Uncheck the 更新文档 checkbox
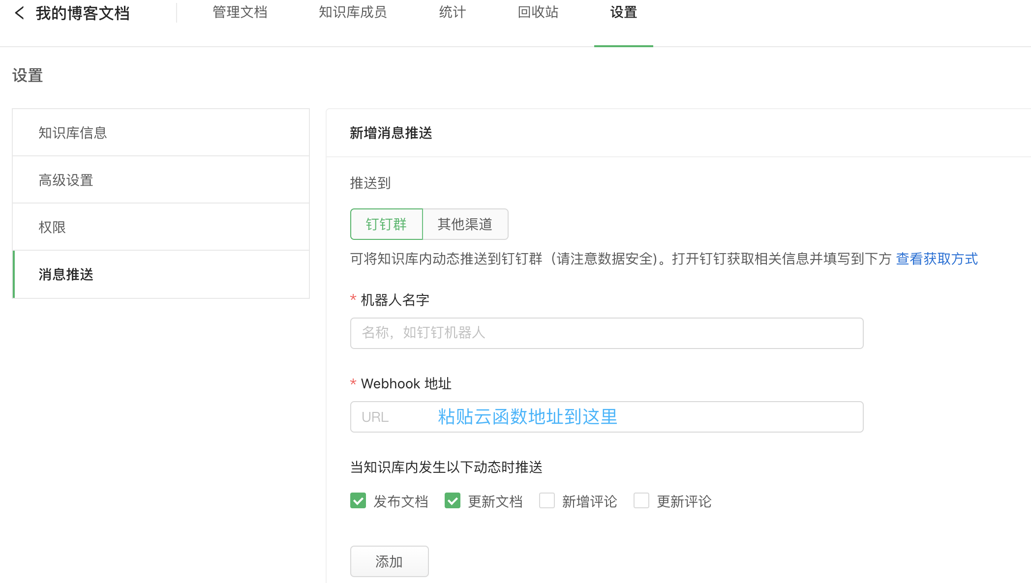The width and height of the screenshot is (1031, 583). tap(453, 501)
